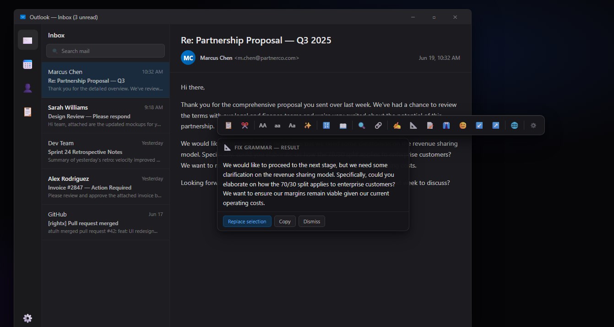The width and height of the screenshot is (614, 327).
Task: Click the corrected text in the result popup
Action: point(309,184)
